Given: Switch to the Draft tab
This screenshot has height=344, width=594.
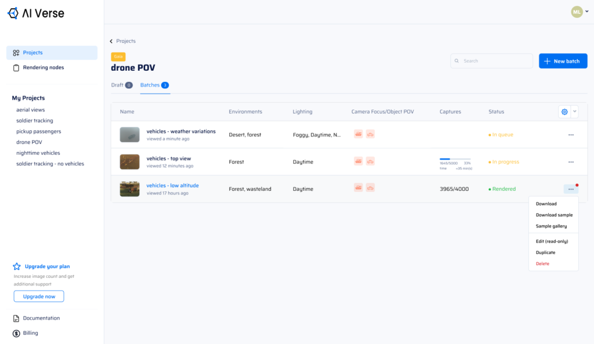Looking at the screenshot, I should 118,85.
